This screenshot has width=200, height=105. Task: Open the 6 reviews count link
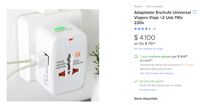point(154,29)
